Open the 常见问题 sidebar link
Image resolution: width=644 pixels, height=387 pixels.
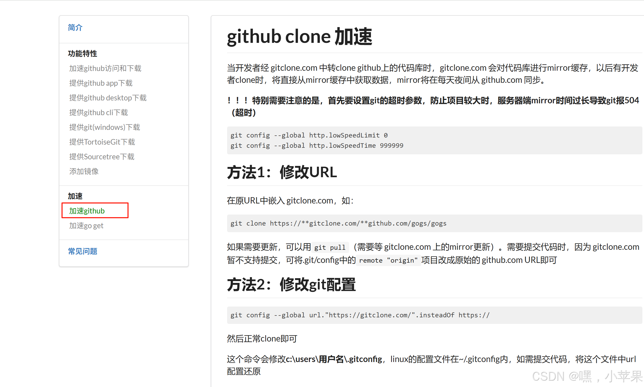(83, 251)
